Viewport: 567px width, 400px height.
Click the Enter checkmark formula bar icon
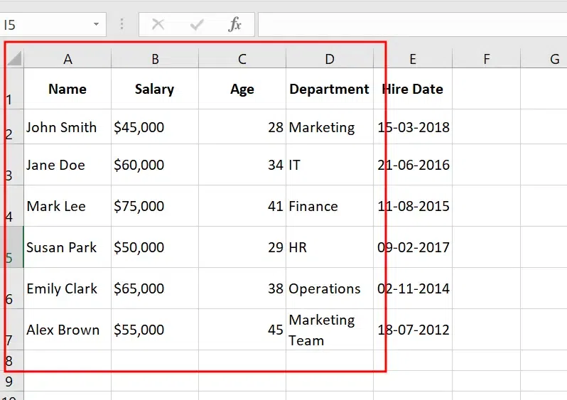tap(197, 25)
